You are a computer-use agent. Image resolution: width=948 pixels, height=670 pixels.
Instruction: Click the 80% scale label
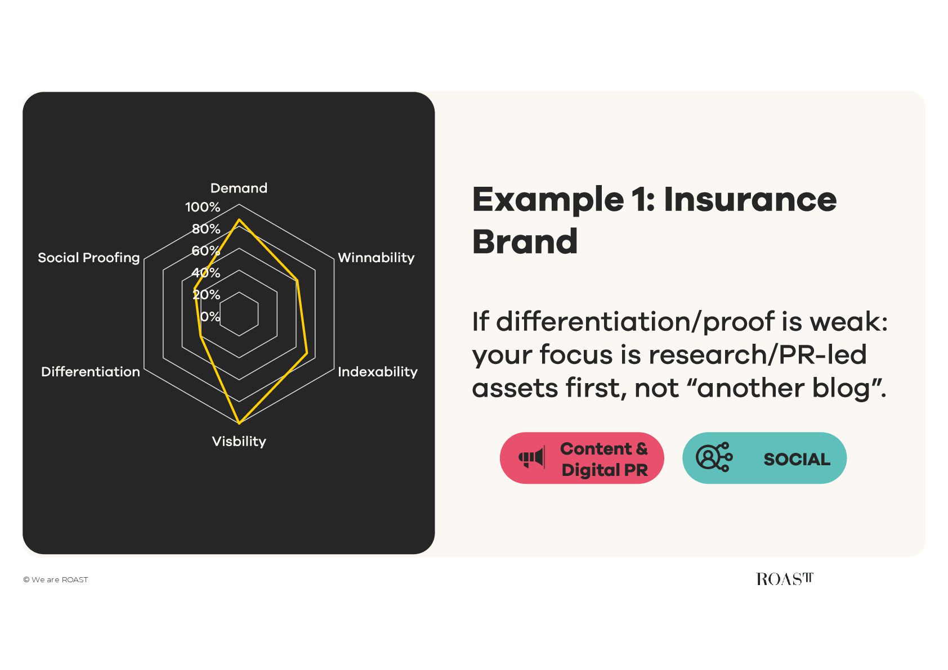coord(206,229)
